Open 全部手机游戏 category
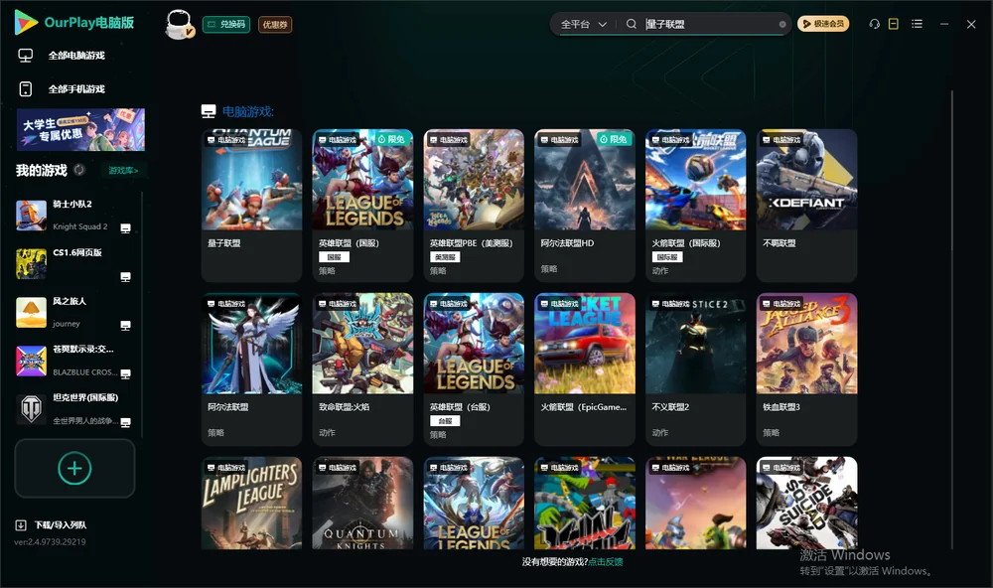Image resolution: width=993 pixels, height=588 pixels. coord(76,89)
